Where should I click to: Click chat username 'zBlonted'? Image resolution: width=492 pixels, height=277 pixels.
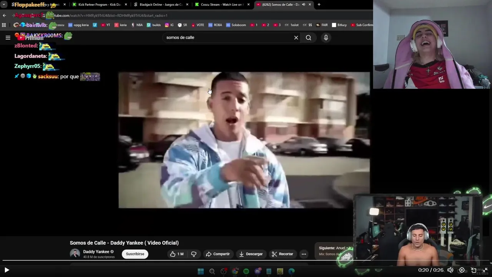26,46
